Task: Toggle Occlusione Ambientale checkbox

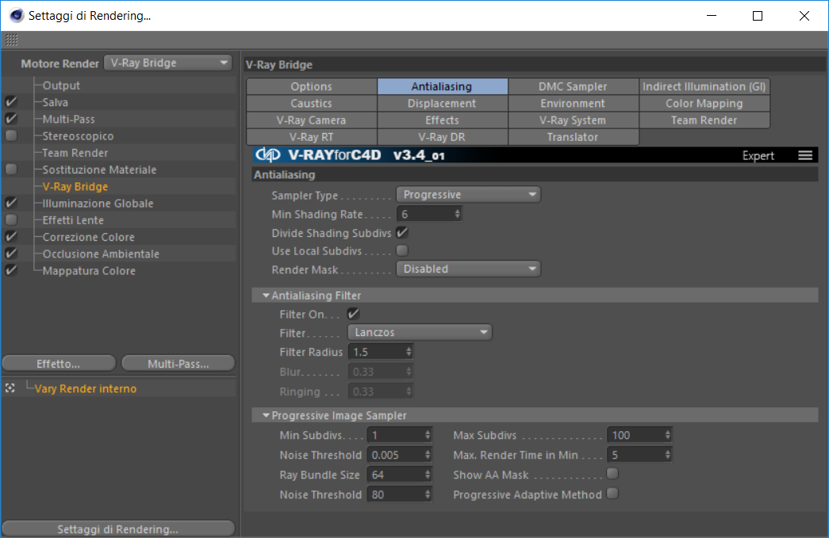Action: [11, 254]
